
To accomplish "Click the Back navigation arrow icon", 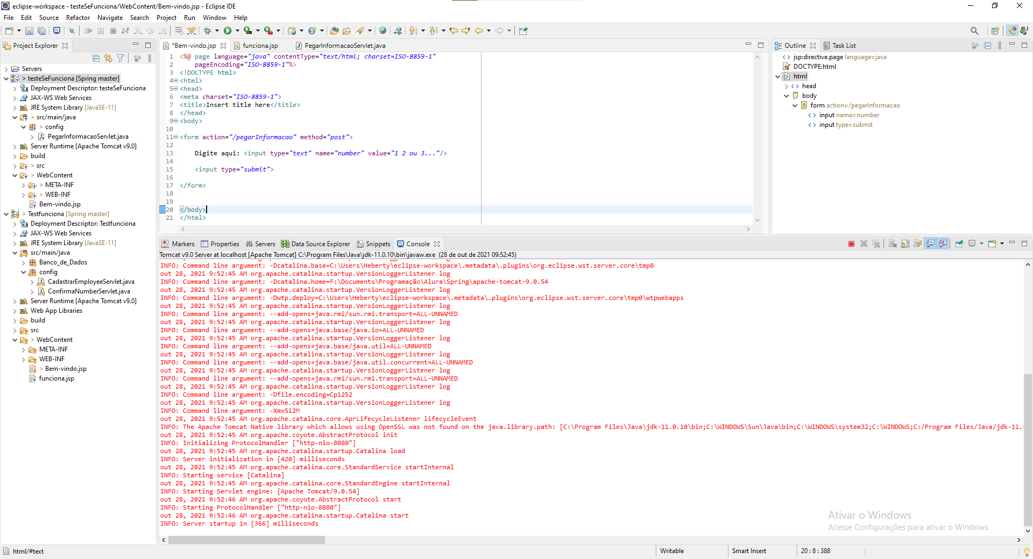I will point(478,31).
